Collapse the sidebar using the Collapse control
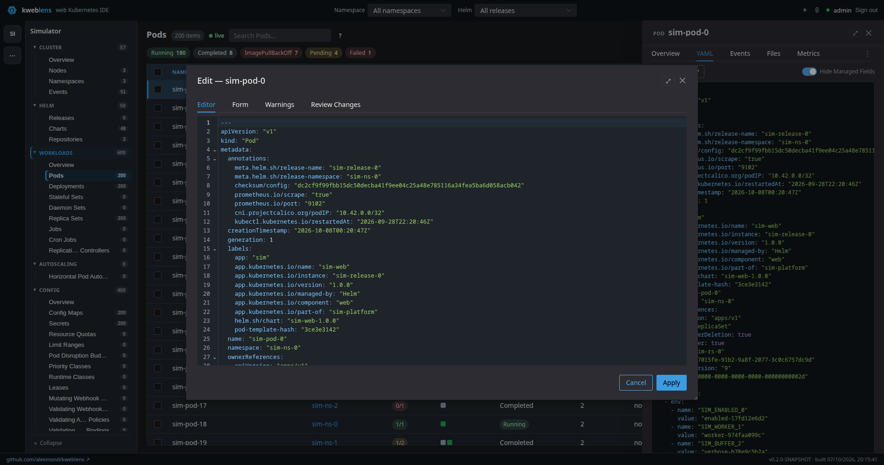This screenshot has width=884, height=465. click(48, 443)
